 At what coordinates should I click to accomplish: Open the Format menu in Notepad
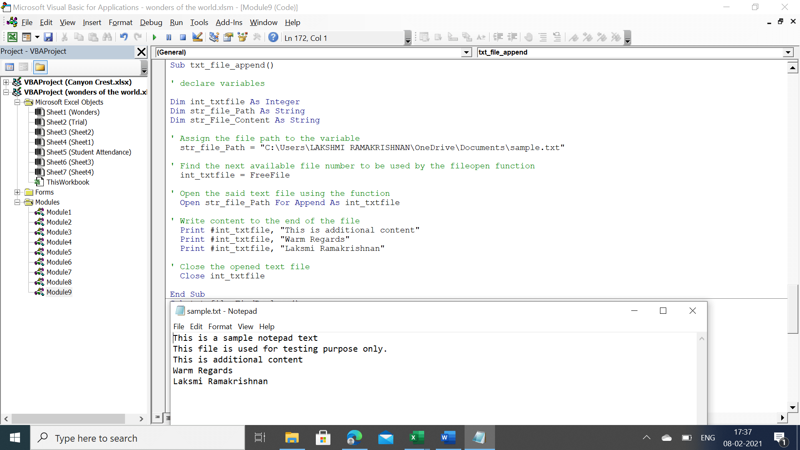pyautogui.click(x=220, y=327)
